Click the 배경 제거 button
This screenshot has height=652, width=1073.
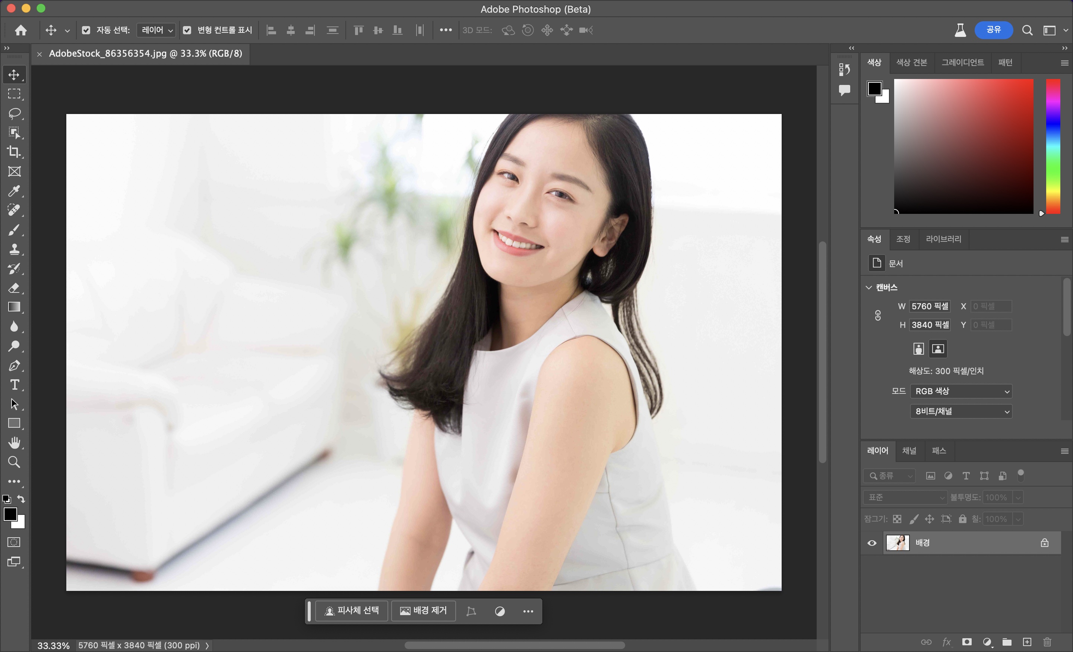coord(423,611)
